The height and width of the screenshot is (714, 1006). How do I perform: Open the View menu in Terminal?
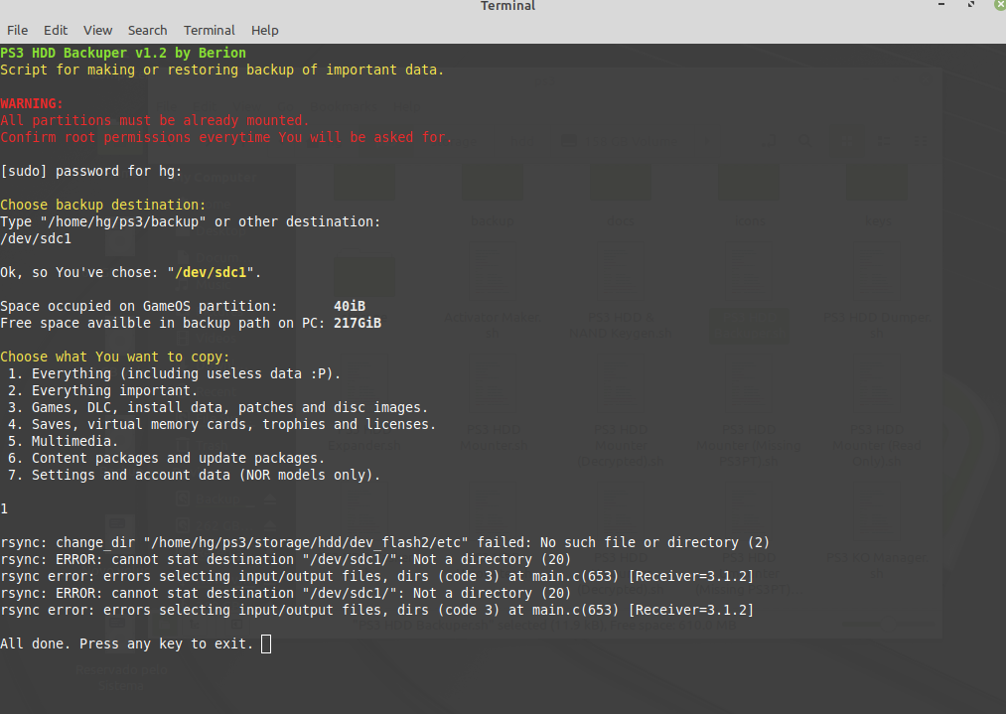tap(97, 30)
